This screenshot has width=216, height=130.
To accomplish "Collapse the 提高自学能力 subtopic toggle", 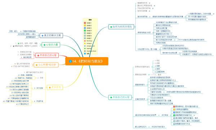I will coord(147,84).
